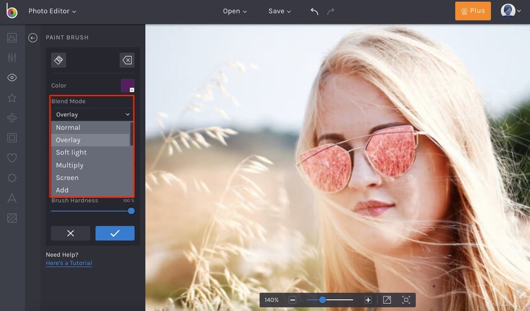This screenshot has height=311, width=530.
Task: Select the Touch Up eye icon
Action: 12,77
